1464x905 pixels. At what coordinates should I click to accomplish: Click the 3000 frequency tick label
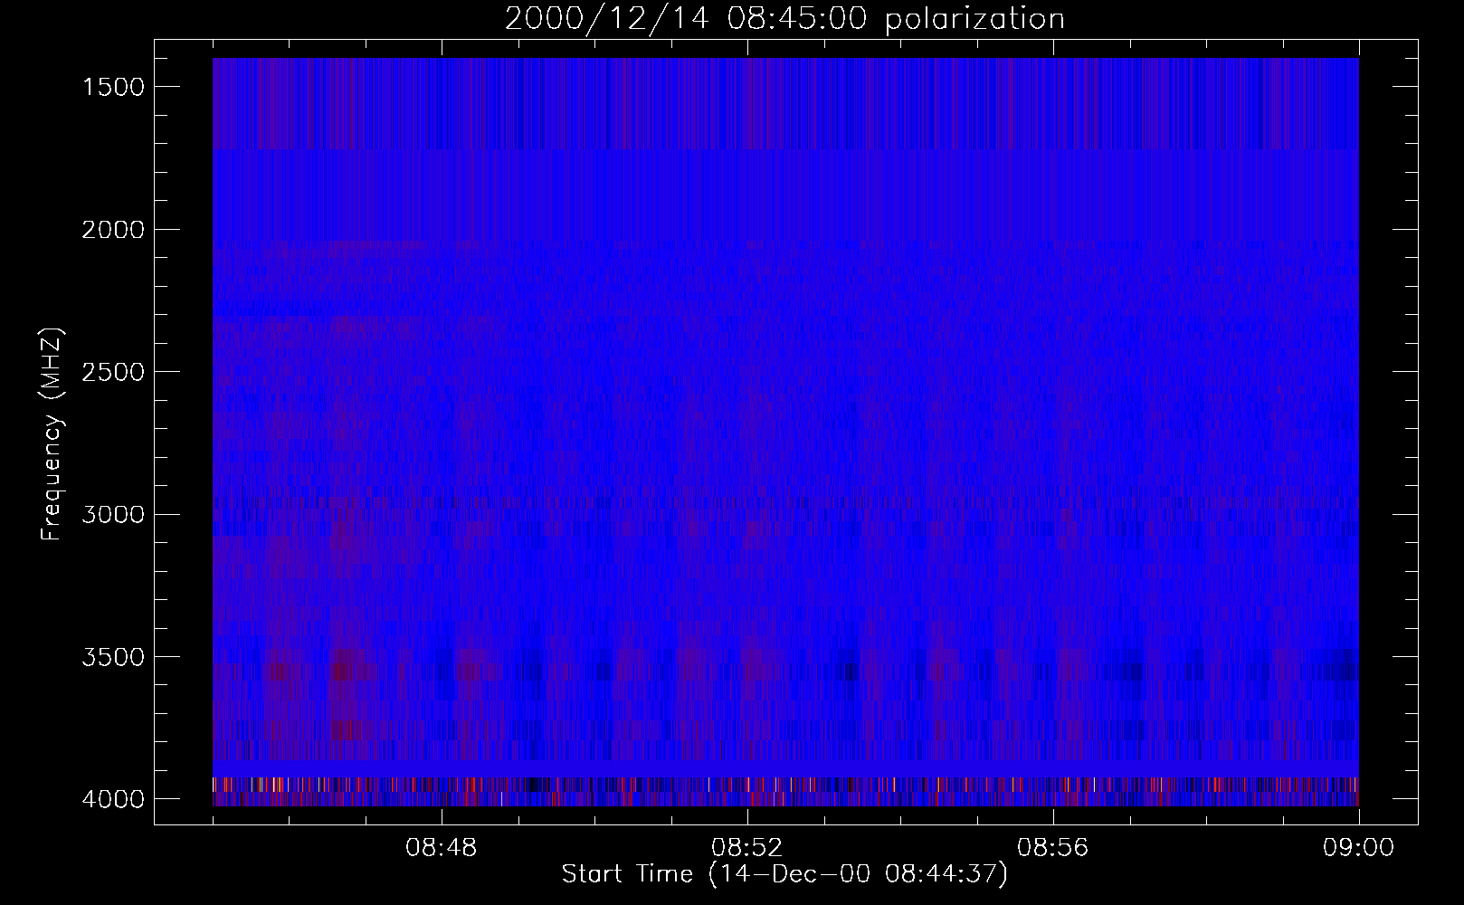tap(113, 515)
